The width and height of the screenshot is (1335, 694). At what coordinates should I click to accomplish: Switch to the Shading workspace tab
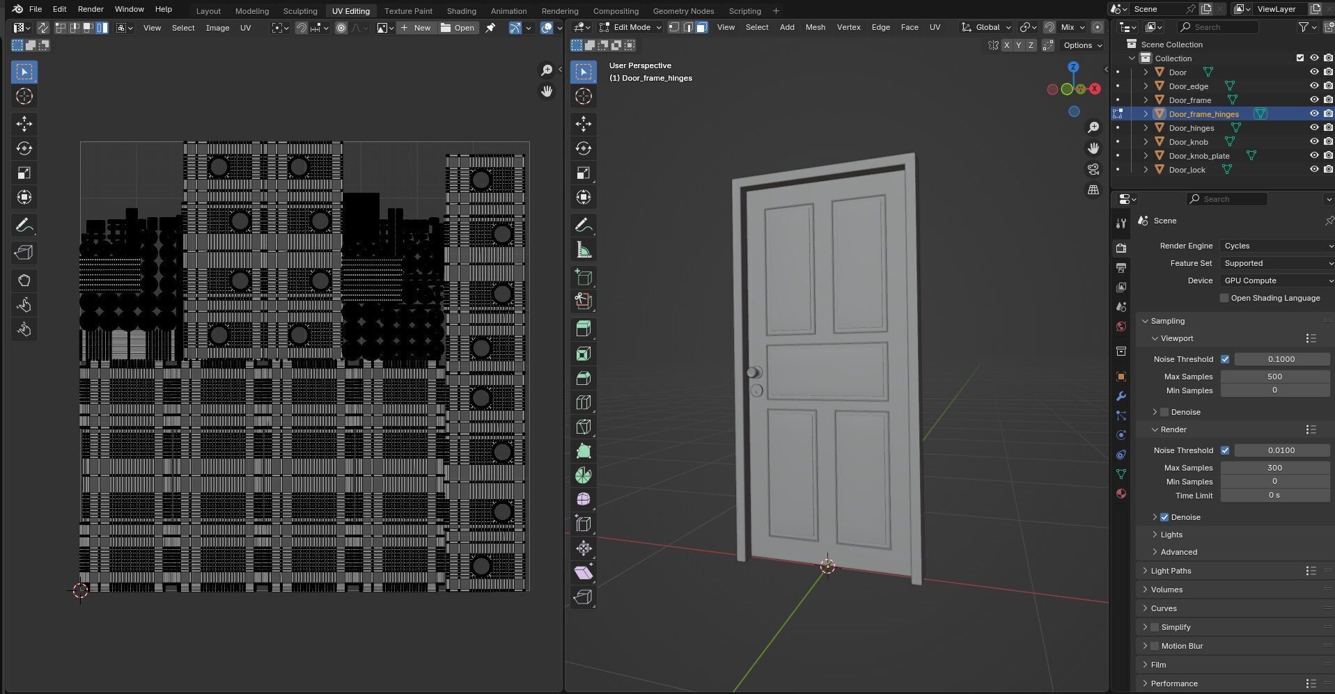click(461, 10)
